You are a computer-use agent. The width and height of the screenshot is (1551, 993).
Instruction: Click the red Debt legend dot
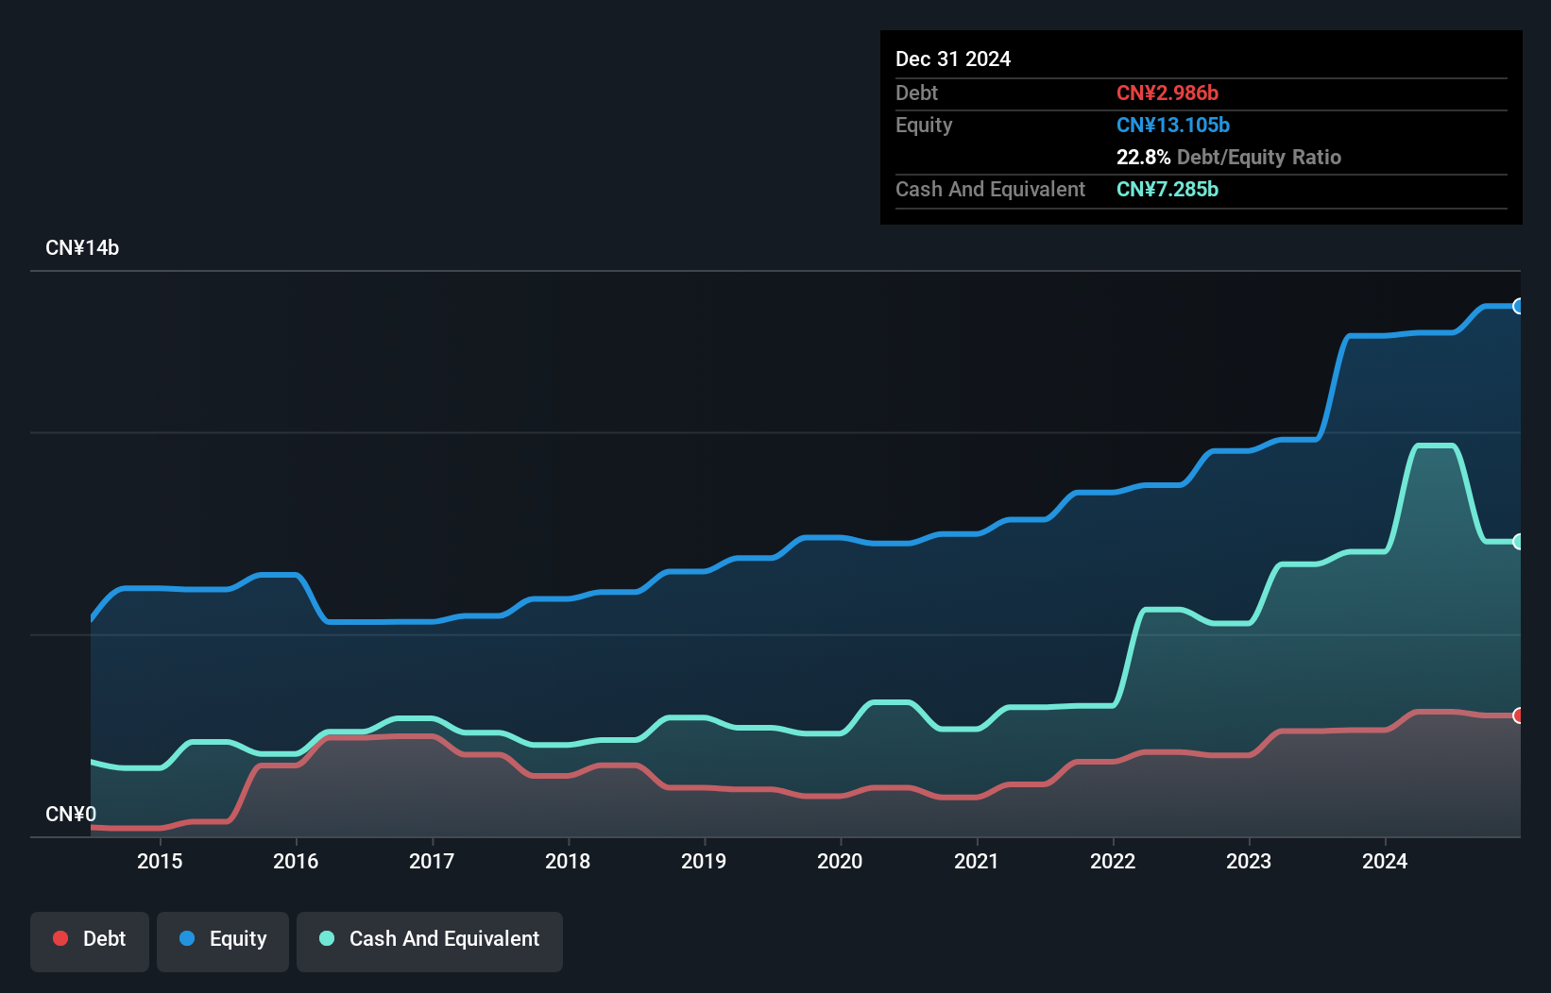click(x=60, y=938)
